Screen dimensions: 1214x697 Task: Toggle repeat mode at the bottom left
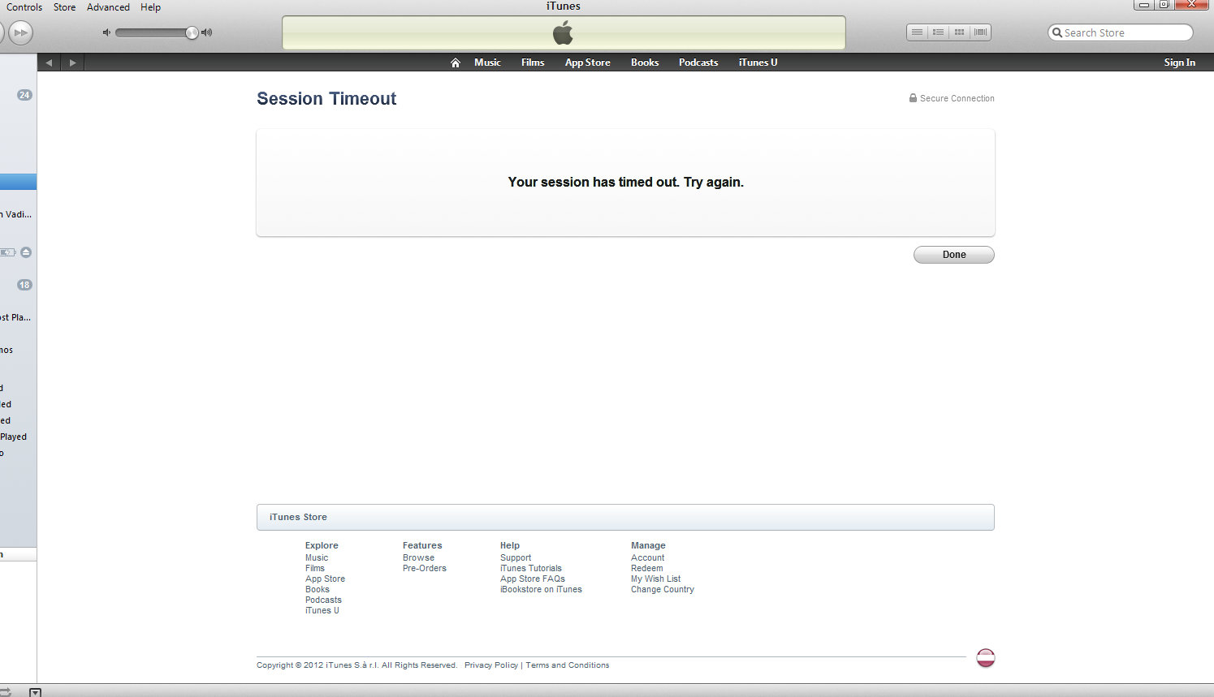(6, 692)
